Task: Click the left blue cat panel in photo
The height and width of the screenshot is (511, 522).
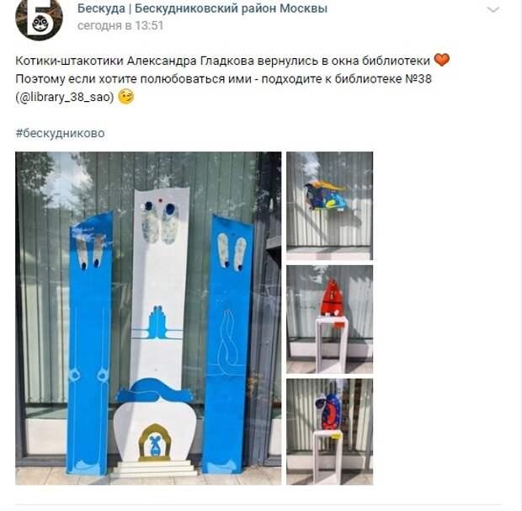Action: tap(89, 343)
